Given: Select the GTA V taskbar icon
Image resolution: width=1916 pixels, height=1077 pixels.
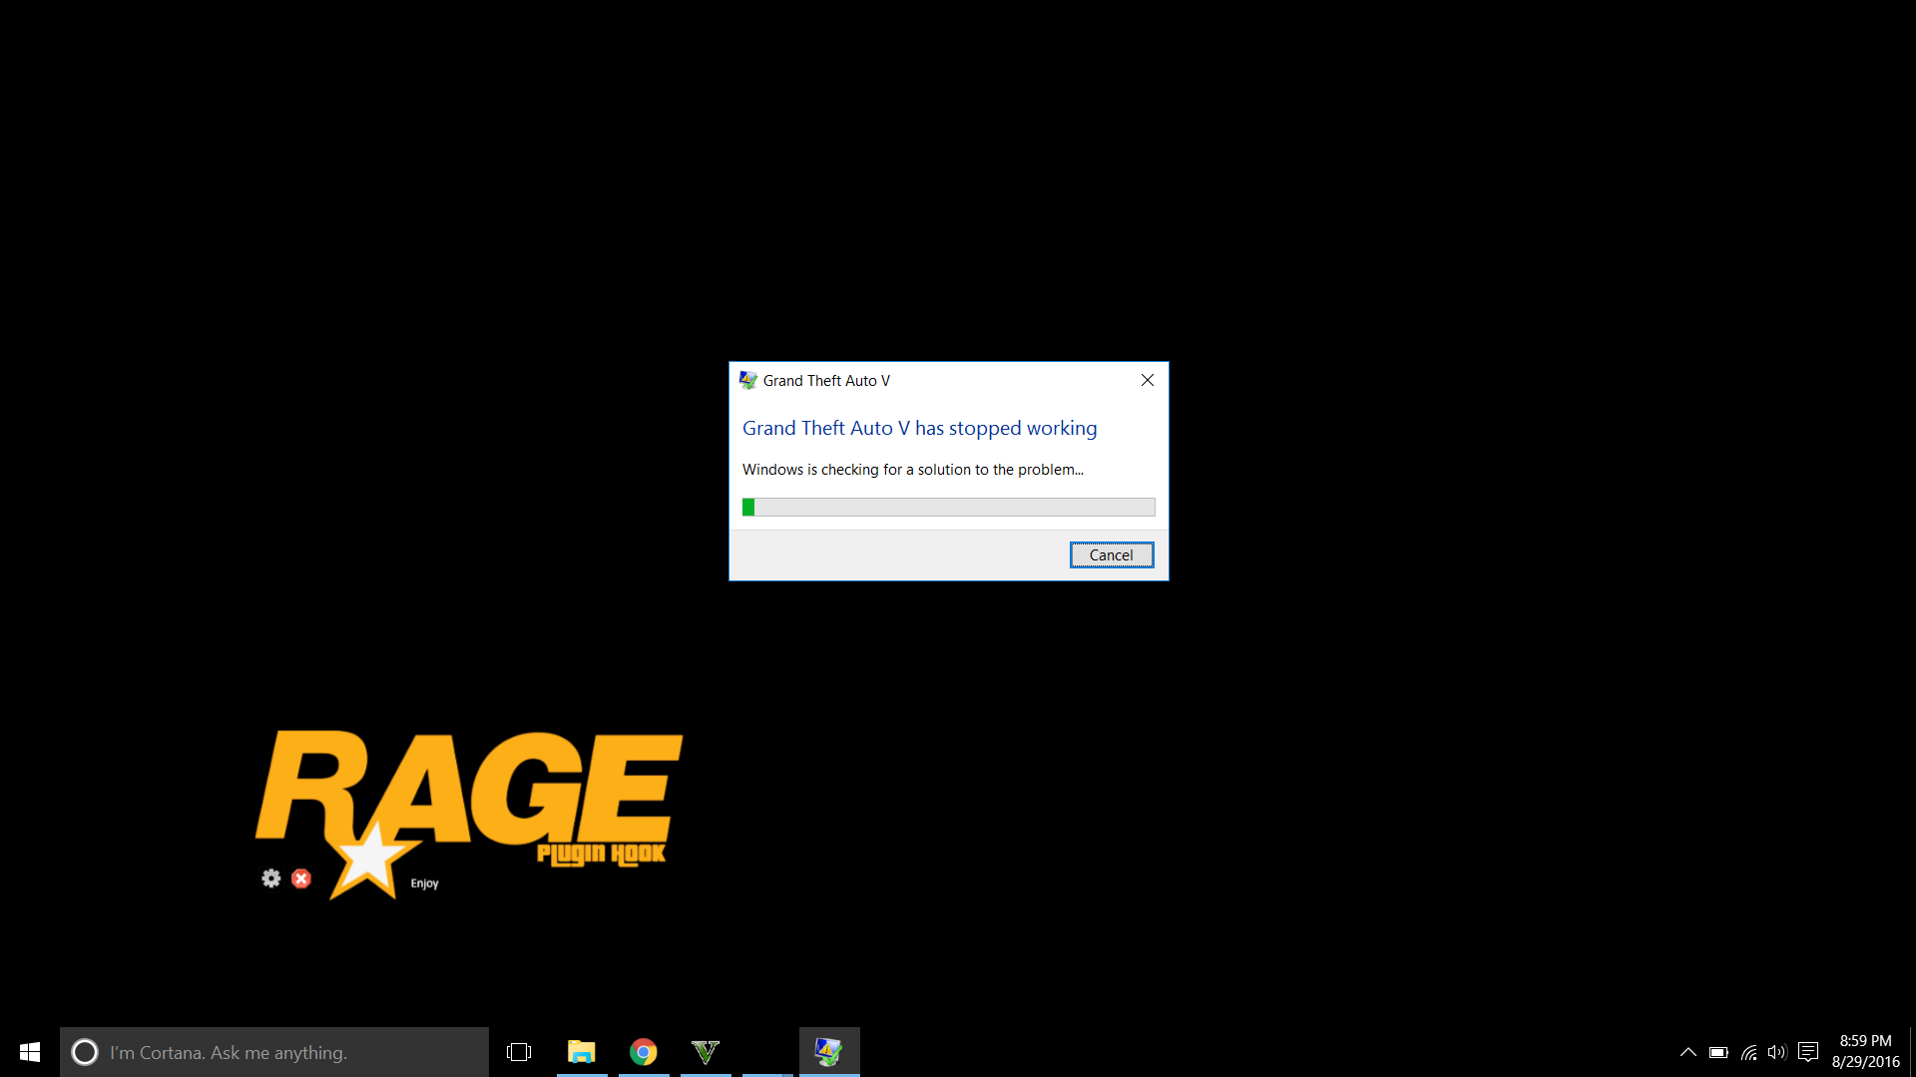Looking at the screenshot, I should (x=706, y=1052).
